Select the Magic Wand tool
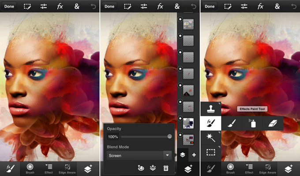The image size is (300, 176). [x=211, y=138]
